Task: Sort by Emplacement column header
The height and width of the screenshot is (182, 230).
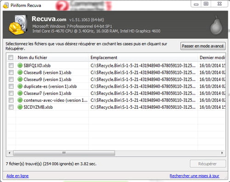Action: click(x=143, y=58)
